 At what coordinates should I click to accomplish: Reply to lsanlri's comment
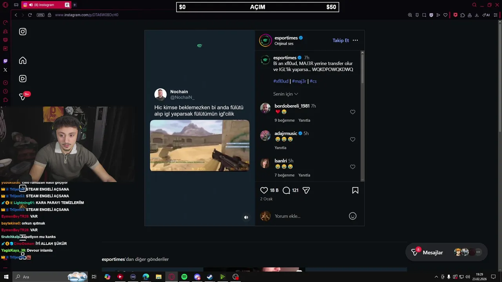click(304, 175)
